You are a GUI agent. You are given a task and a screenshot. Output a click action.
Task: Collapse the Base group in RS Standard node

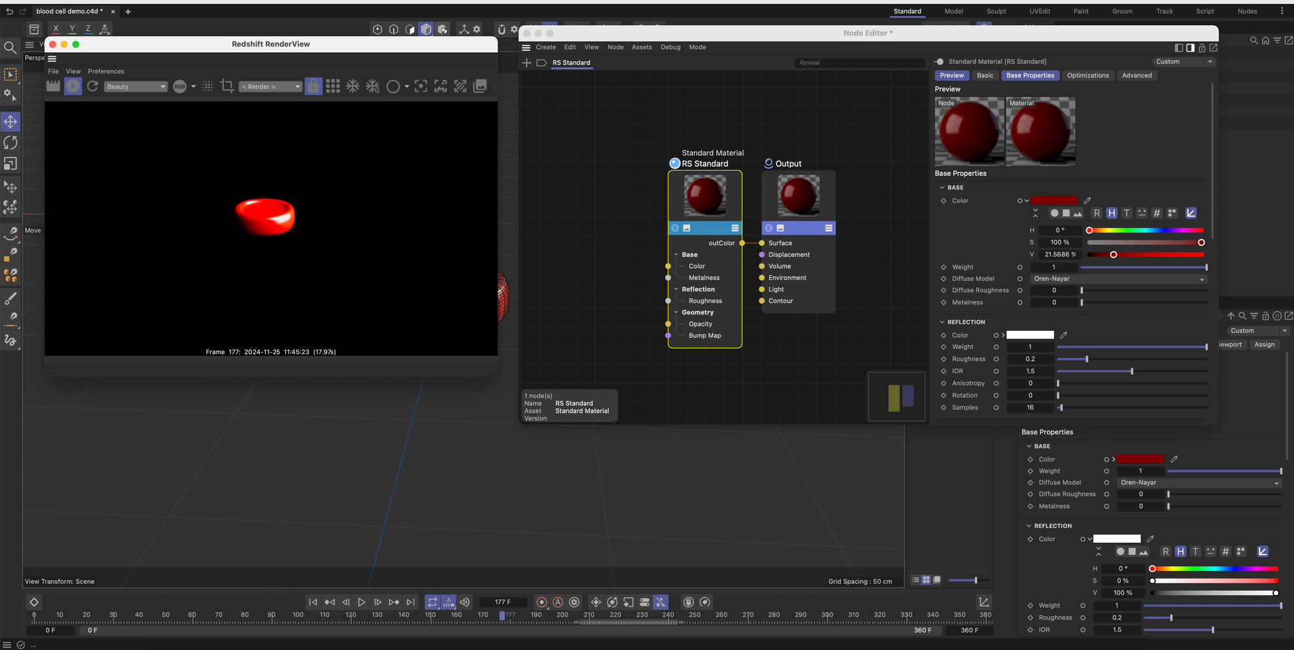point(677,255)
